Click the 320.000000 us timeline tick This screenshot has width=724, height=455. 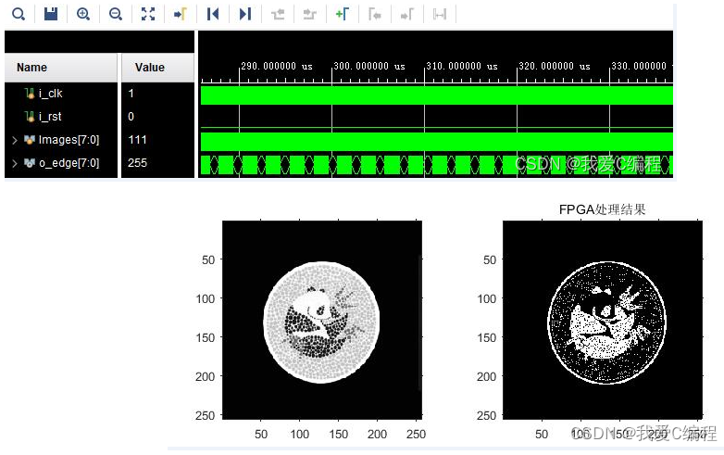(555, 66)
